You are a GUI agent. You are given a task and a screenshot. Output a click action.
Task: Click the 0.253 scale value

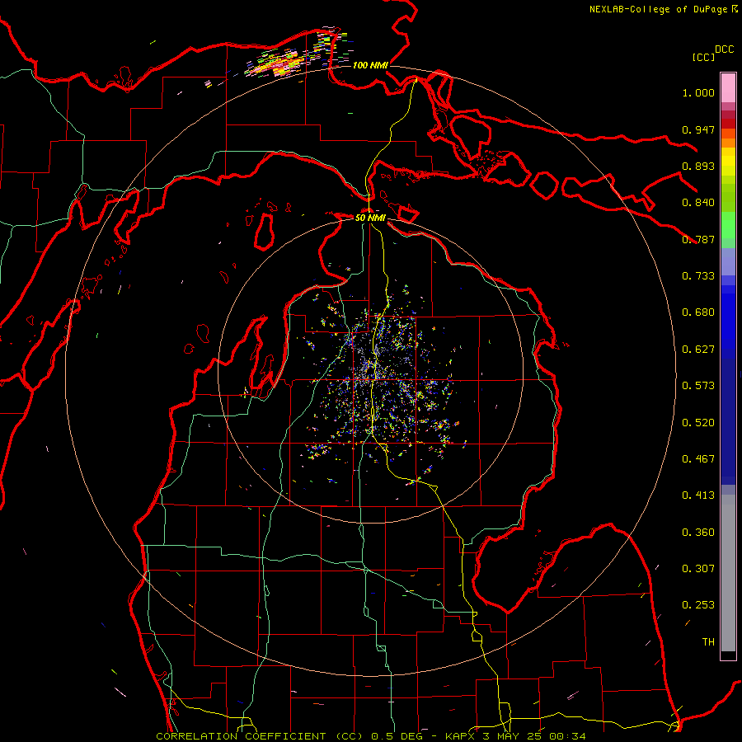coord(698,605)
